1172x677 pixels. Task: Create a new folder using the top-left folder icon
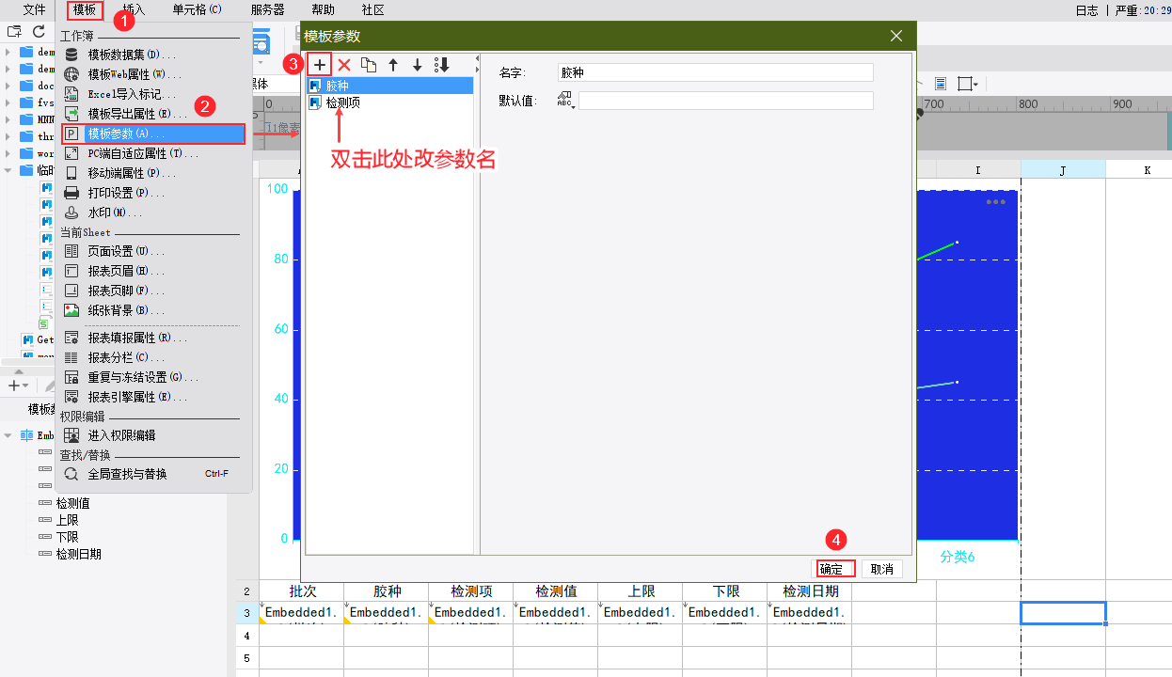click(13, 31)
